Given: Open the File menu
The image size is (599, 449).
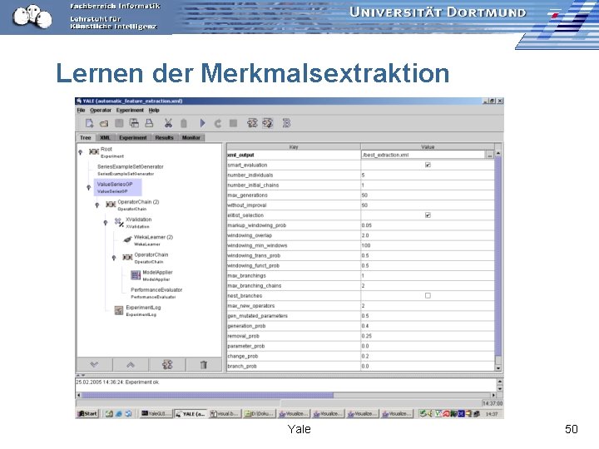Looking at the screenshot, I should [x=81, y=111].
